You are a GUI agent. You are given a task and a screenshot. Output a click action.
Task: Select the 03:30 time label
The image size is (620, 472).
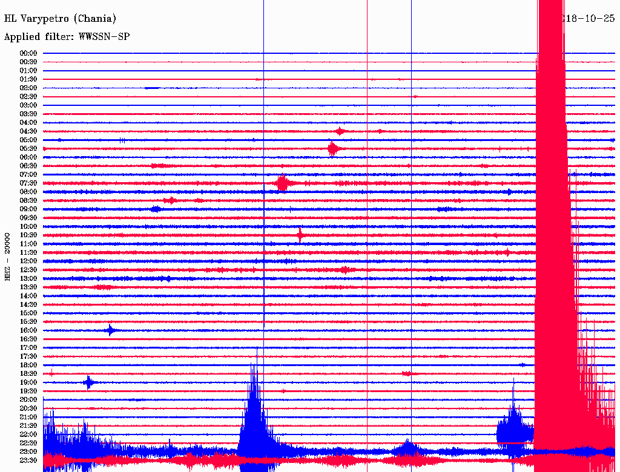pos(28,114)
